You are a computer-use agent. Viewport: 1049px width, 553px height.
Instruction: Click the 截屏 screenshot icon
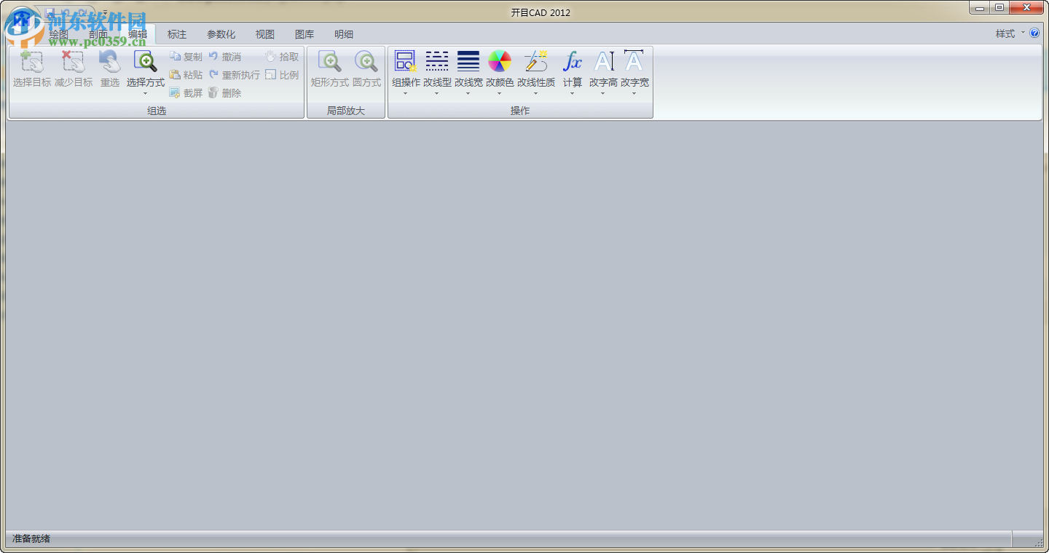click(x=176, y=92)
